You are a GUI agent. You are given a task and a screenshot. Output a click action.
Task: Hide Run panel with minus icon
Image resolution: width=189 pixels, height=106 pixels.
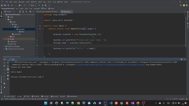click(x=185, y=59)
